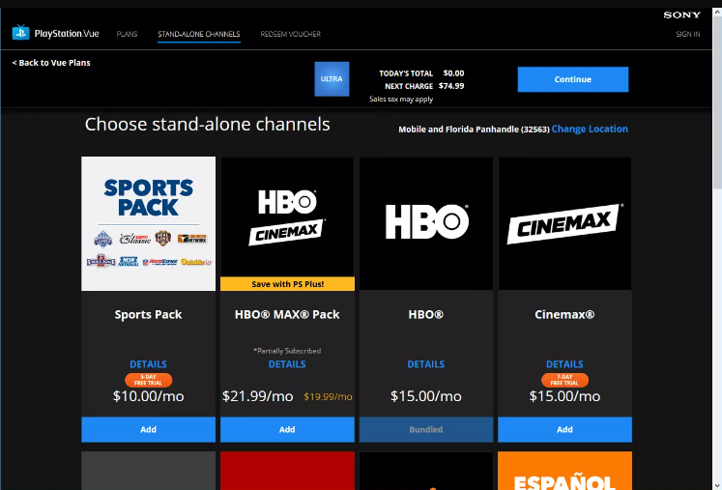Screen dimensions: 722x490
Task: Add the Cinemax channel
Action: click(564, 429)
